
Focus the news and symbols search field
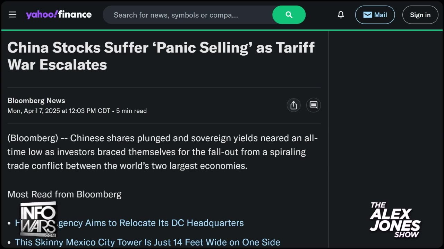click(188, 15)
